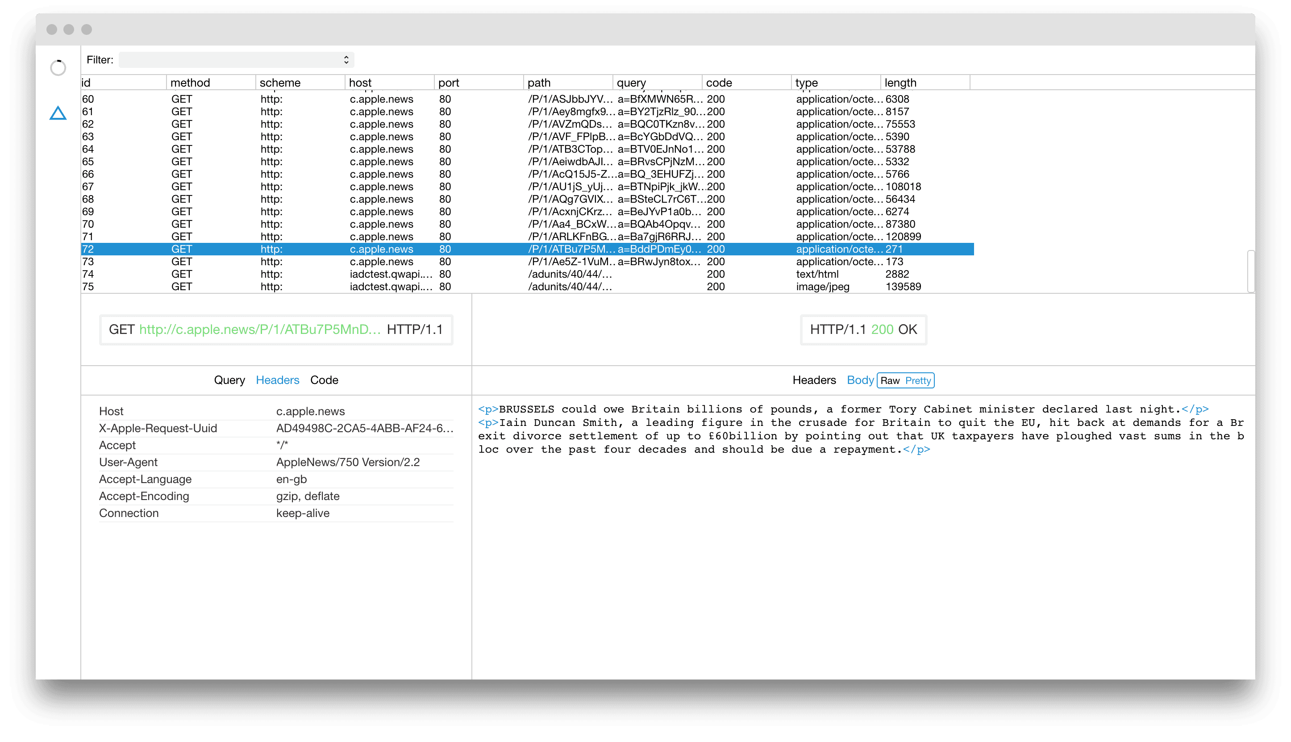Select request row with id 68
This screenshot has height=742, width=1291.
527,199
